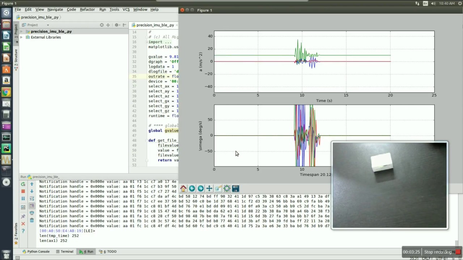Go back to previous plot view
Viewport: 463px width, 260px height.
click(192, 188)
